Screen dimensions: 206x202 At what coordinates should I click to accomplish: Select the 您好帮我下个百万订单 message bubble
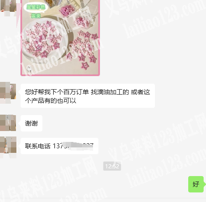click(x=88, y=96)
